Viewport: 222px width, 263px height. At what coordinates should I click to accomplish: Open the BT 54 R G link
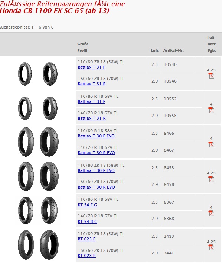pos(87,222)
